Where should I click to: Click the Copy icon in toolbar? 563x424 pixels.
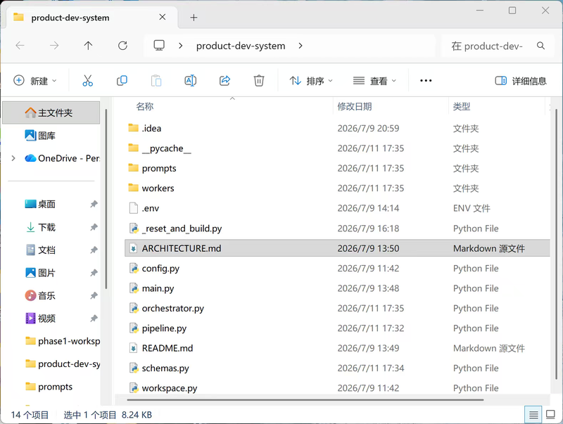[x=122, y=81]
